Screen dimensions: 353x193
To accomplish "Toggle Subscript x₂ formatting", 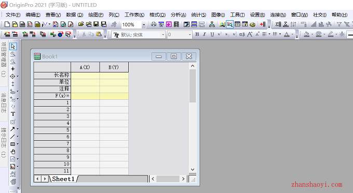I will 227,34.
